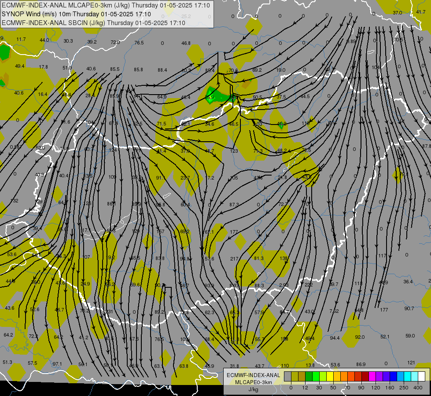Click the map value '41.7'
This screenshot has width=431, height=396.
click(420, 12)
